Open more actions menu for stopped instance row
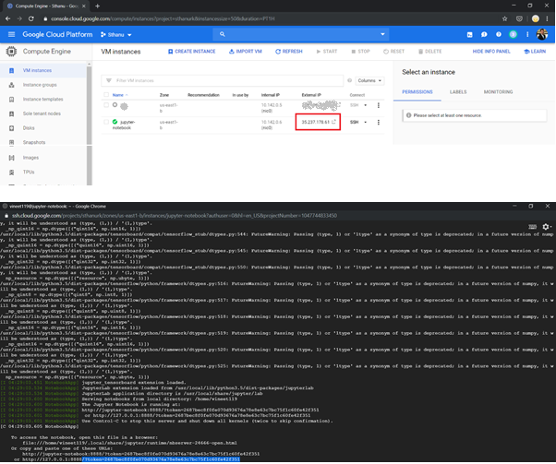Viewport: 556px width, 464px height. (x=379, y=105)
